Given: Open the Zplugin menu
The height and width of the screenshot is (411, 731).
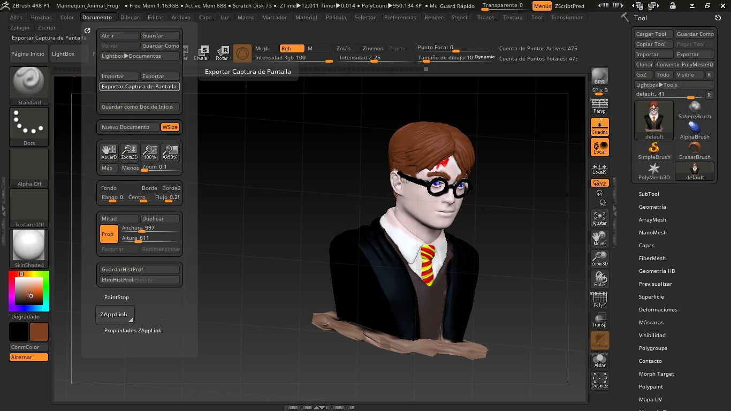Looking at the screenshot, I should [20, 27].
